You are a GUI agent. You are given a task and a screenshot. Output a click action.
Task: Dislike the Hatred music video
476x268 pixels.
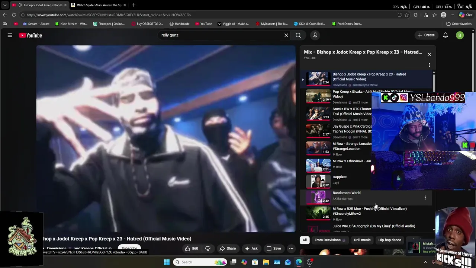point(208,248)
